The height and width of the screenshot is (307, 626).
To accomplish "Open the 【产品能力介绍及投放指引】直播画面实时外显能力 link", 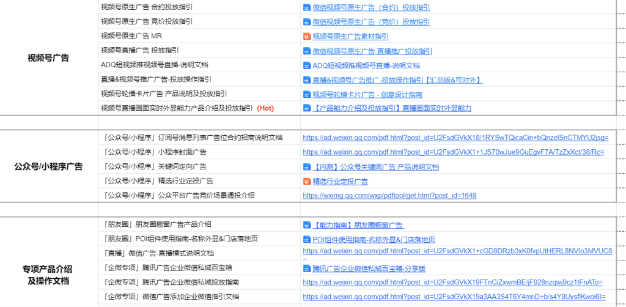I will [x=392, y=108].
